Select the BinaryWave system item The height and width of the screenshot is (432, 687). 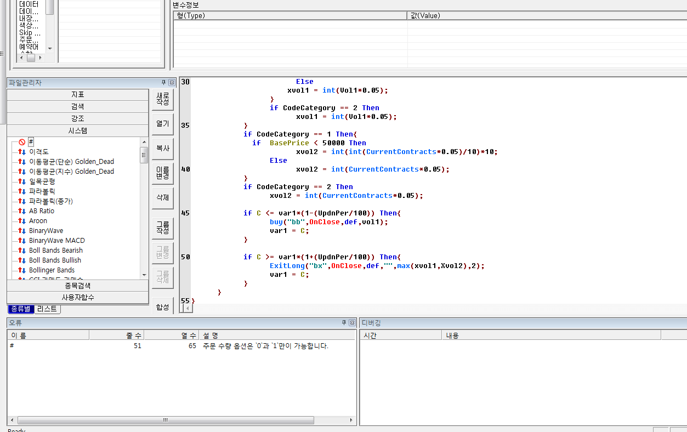coord(46,231)
